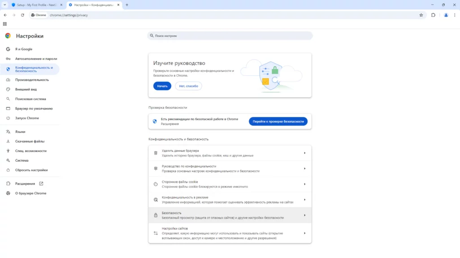Switch to the Setup - My First Profile tab
This screenshot has width=460, height=258.
pyautogui.click(x=37, y=5)
